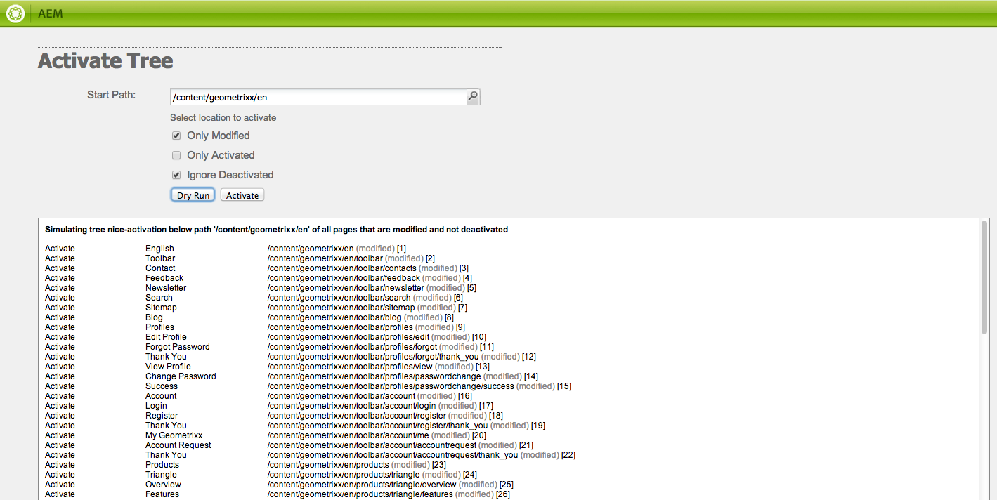Enable the Only Activated checkbox
Image resolution: width=997 pixels, height=500 pixels.
176,155
